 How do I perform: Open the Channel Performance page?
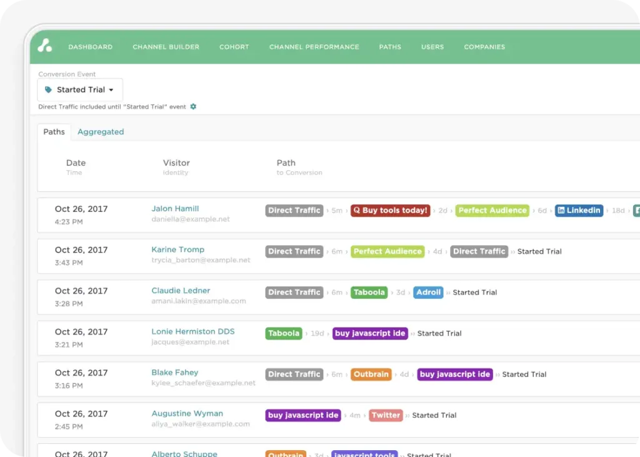coord(314,47)
